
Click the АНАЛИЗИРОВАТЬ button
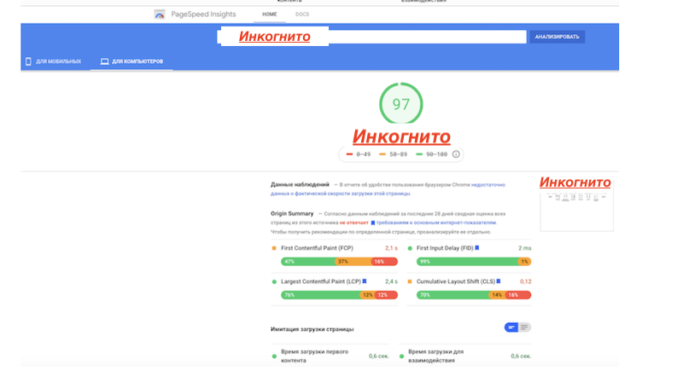[557, 37]
